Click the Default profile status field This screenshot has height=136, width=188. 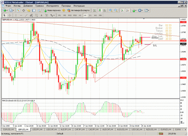point(60,134)
